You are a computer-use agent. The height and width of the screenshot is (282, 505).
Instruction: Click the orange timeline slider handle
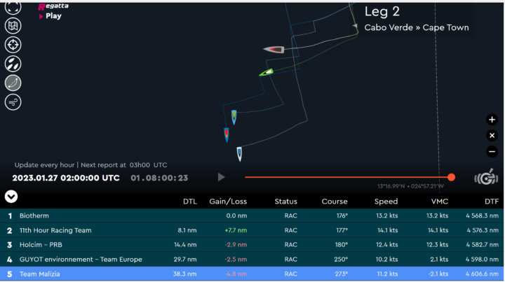tap(451, 177)
